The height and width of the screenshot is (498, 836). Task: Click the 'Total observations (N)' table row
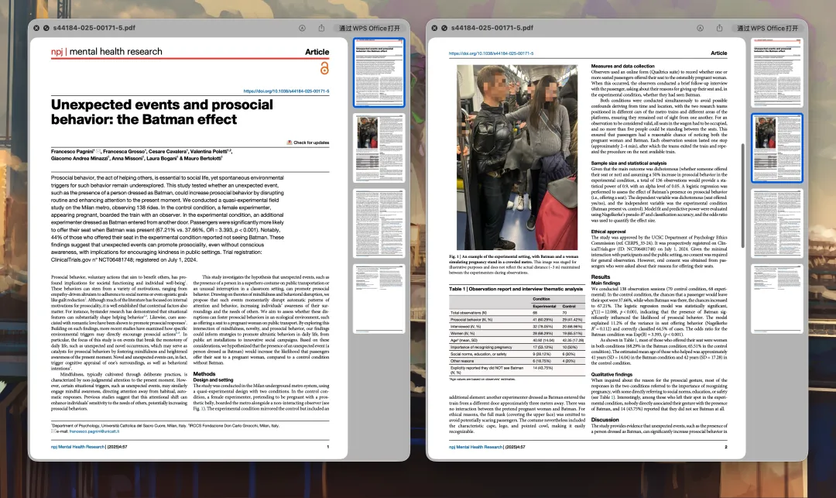(516, 312)
